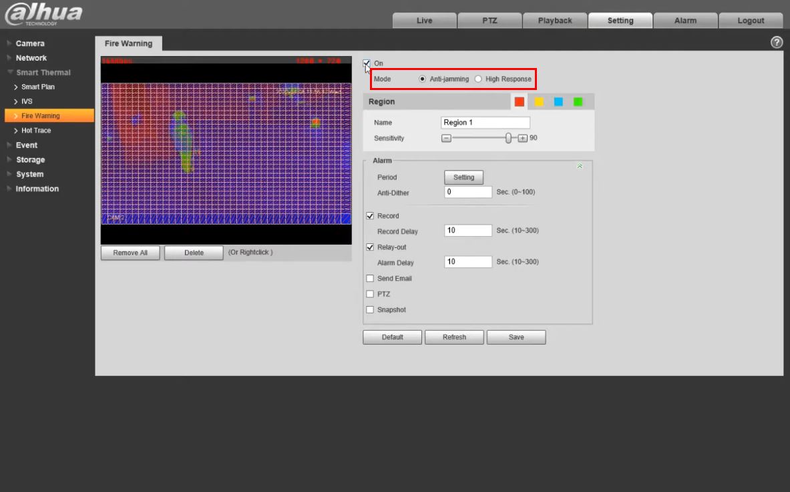The width and height of the screenshot is (790, 492).
Task: Click the sensitivity minus icon
Action: pyautogui.click(x=446, y=138)
